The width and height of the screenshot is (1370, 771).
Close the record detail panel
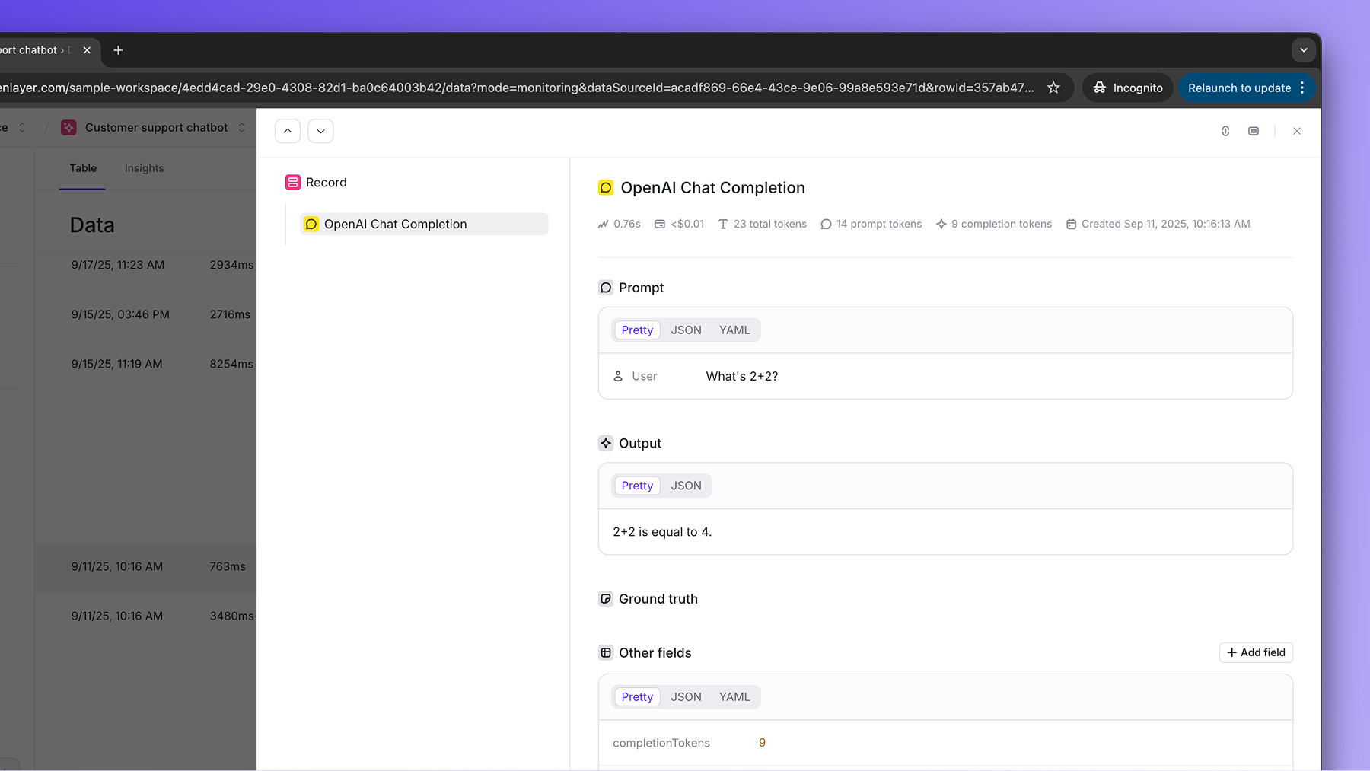[1297, 131]
